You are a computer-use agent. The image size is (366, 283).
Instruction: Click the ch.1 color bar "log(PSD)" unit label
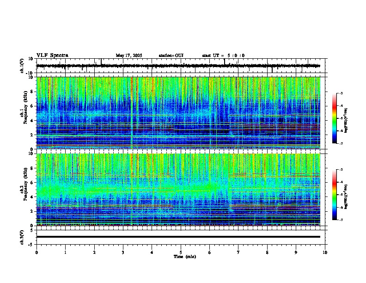(x=346, y=121)
